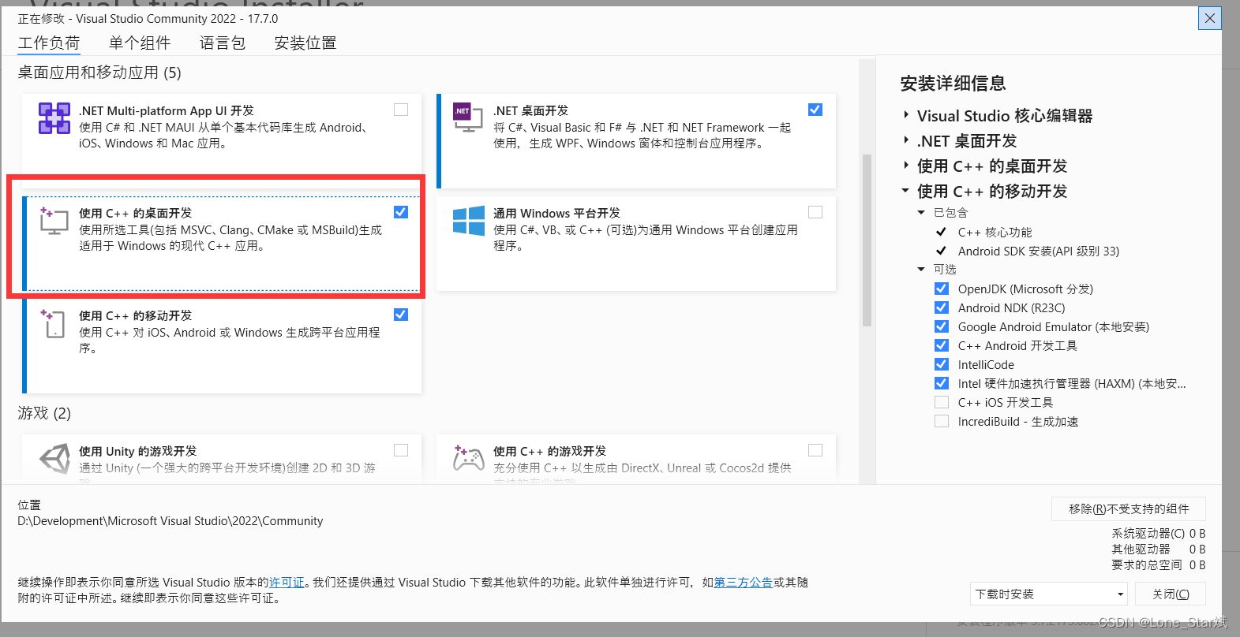
Task: Check the 使用 Unity 的游戏开发 checkbox
Action: pos(401,450)
